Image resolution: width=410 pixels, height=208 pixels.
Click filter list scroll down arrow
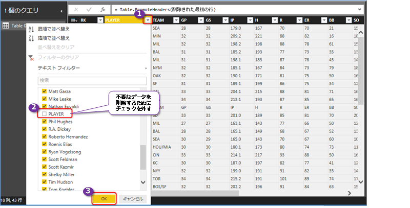(x=143, y=182)
